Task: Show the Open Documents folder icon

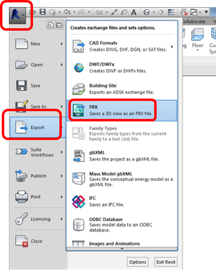Action: click(x=59, y=25)
